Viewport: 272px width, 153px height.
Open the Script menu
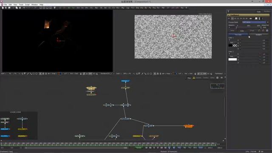click(x=27, y=5)
